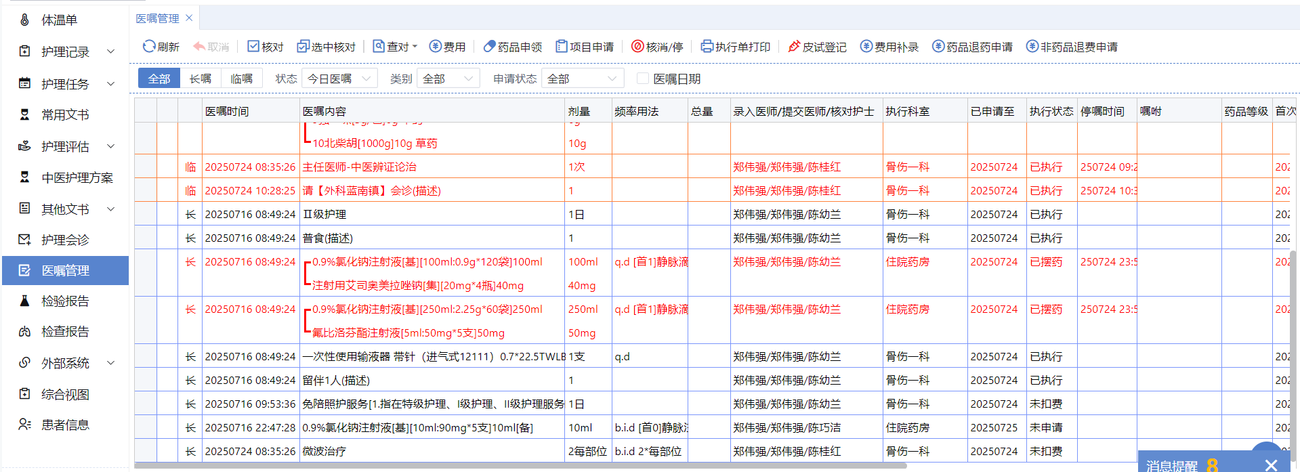Click the 综合视图 sidebar icon
The height and width of the screenshot is (472, 1300).
(x=24, y=393)
